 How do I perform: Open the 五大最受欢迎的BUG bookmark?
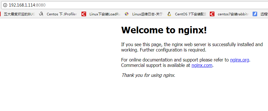pos(19,14)
